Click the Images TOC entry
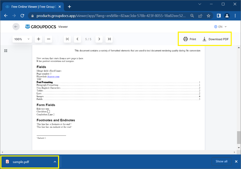 118,96
